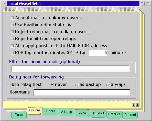Check Also apply host tests to MAIL FROM
This screenshot has height=121, width=152.
(x=12, y=46)
